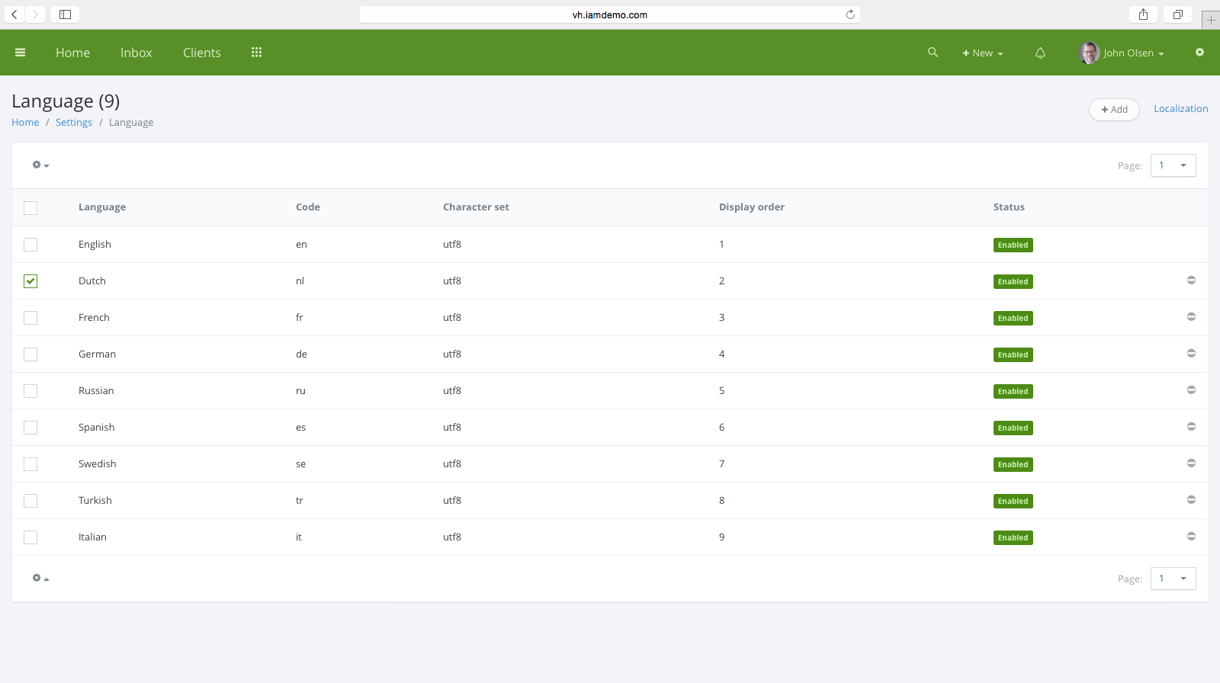Open the bottom Page number dropdown
The height and width of the screenshot is (683, 1220).
coord(1173,579)
